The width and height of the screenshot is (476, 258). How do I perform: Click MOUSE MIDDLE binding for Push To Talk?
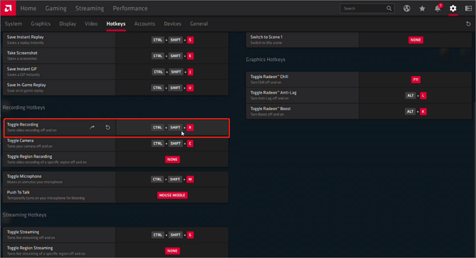173,196
